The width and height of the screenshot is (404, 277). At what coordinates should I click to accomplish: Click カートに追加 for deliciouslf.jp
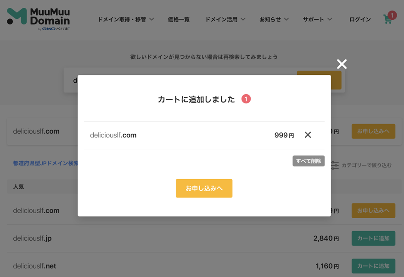tap(373, 238)
